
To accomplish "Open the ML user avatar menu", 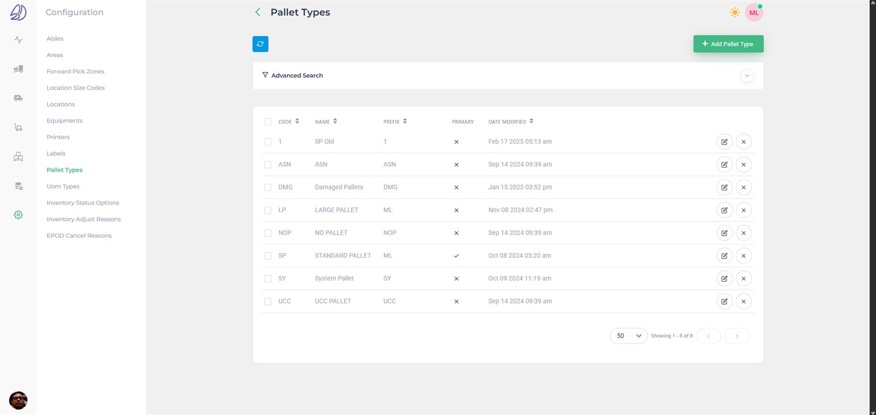I will coord(754,13).
